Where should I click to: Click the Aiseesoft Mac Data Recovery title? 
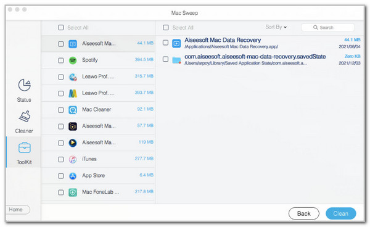(223, 40)
